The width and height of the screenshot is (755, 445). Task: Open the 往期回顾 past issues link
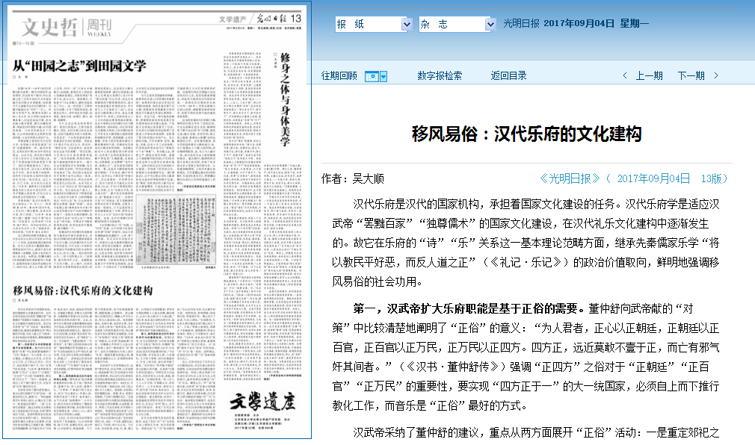click(339, 75)
